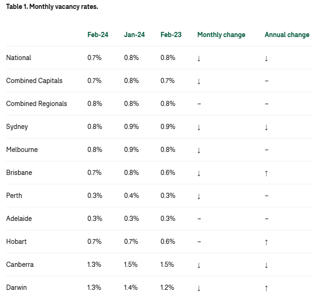Select the Combined Regionals row label

tap(37, 104)
